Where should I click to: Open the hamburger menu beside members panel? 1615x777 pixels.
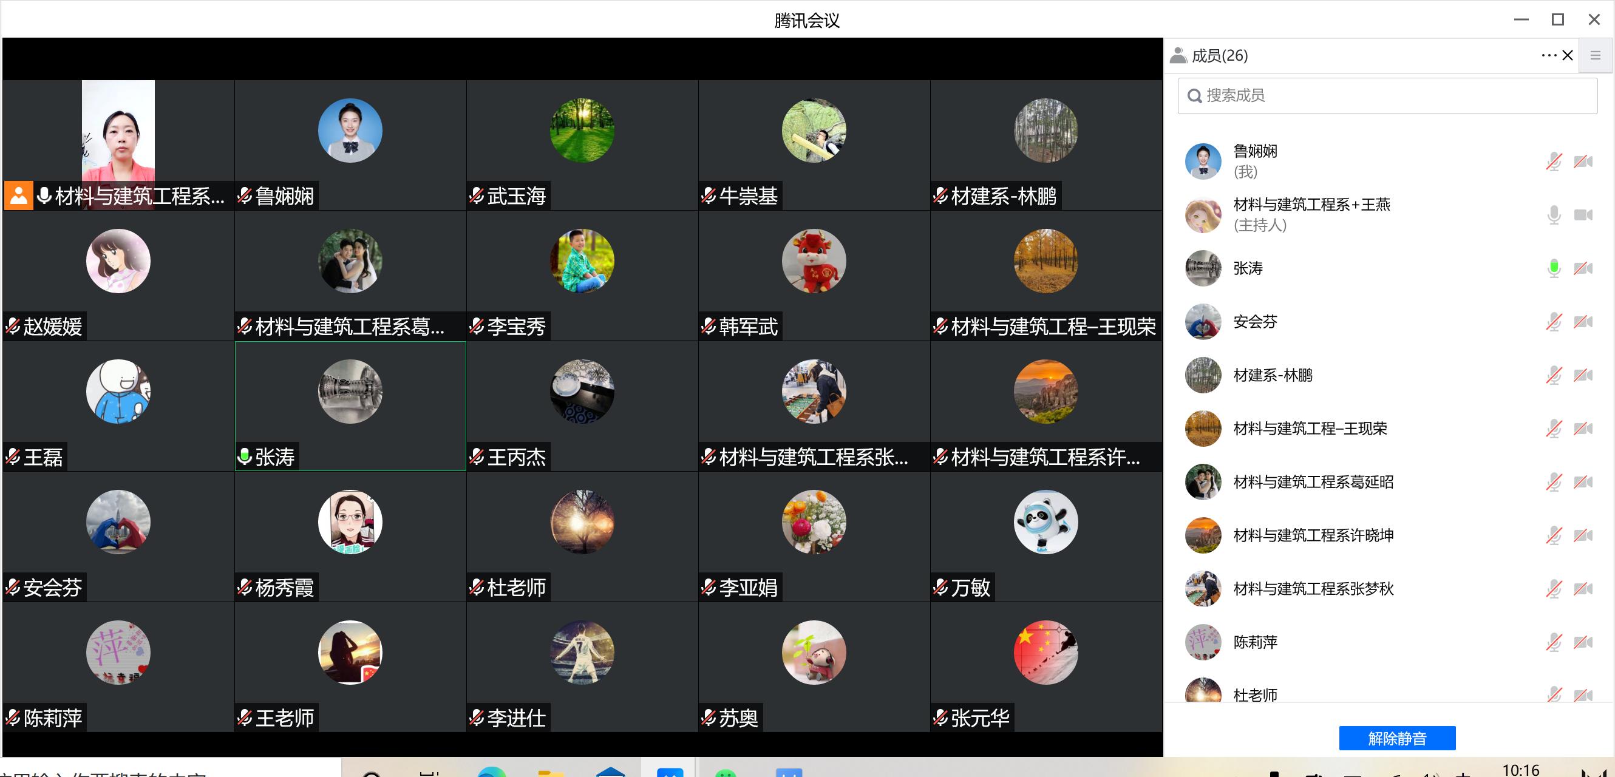click(x=1596, y=56)
